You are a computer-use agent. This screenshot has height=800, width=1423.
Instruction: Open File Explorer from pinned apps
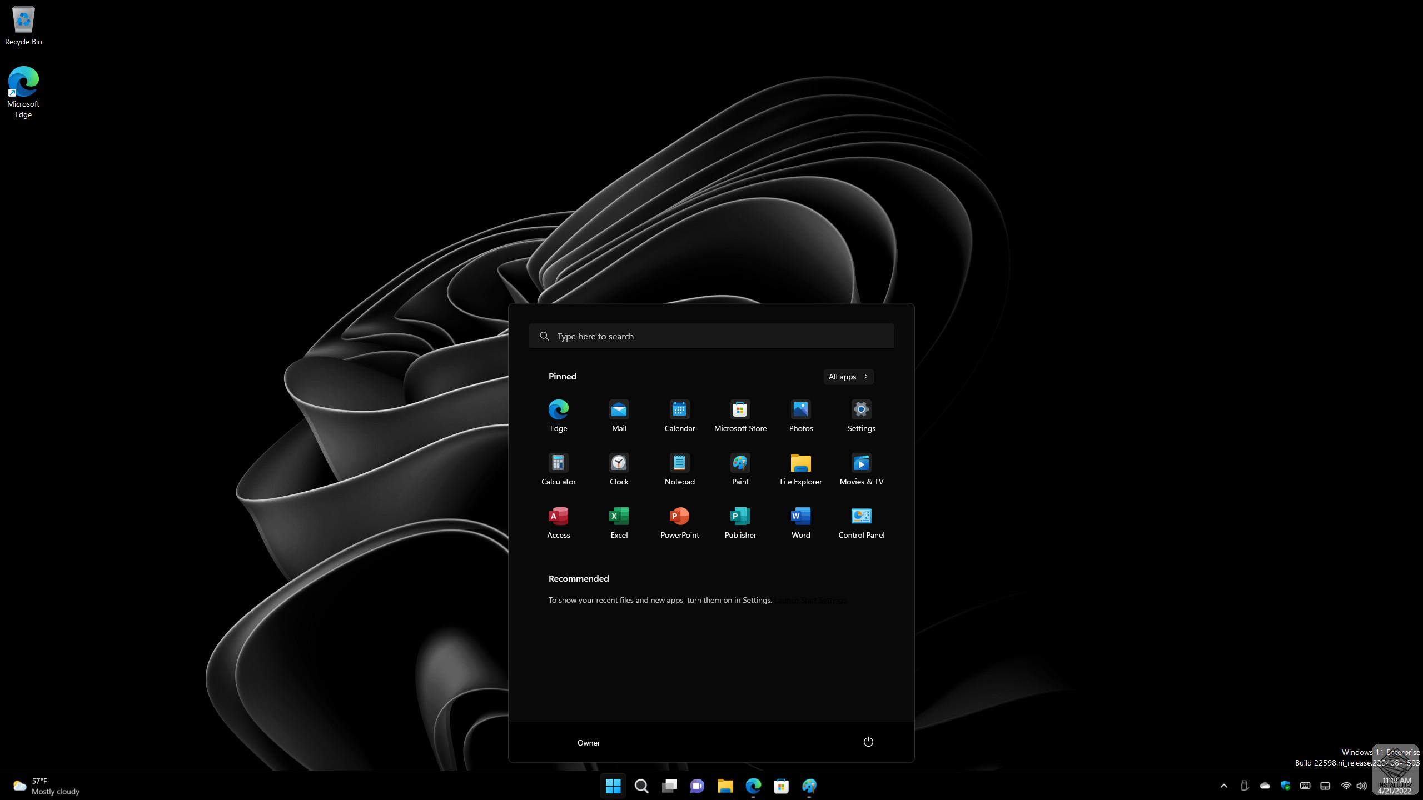click(800, 469)
